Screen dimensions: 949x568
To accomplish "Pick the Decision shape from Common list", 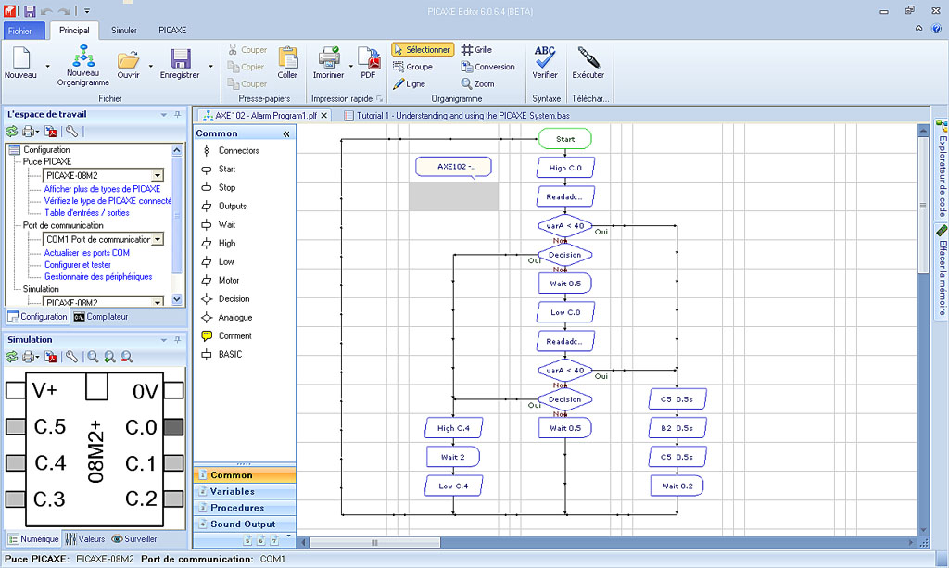I will click(x=234, y=299).
